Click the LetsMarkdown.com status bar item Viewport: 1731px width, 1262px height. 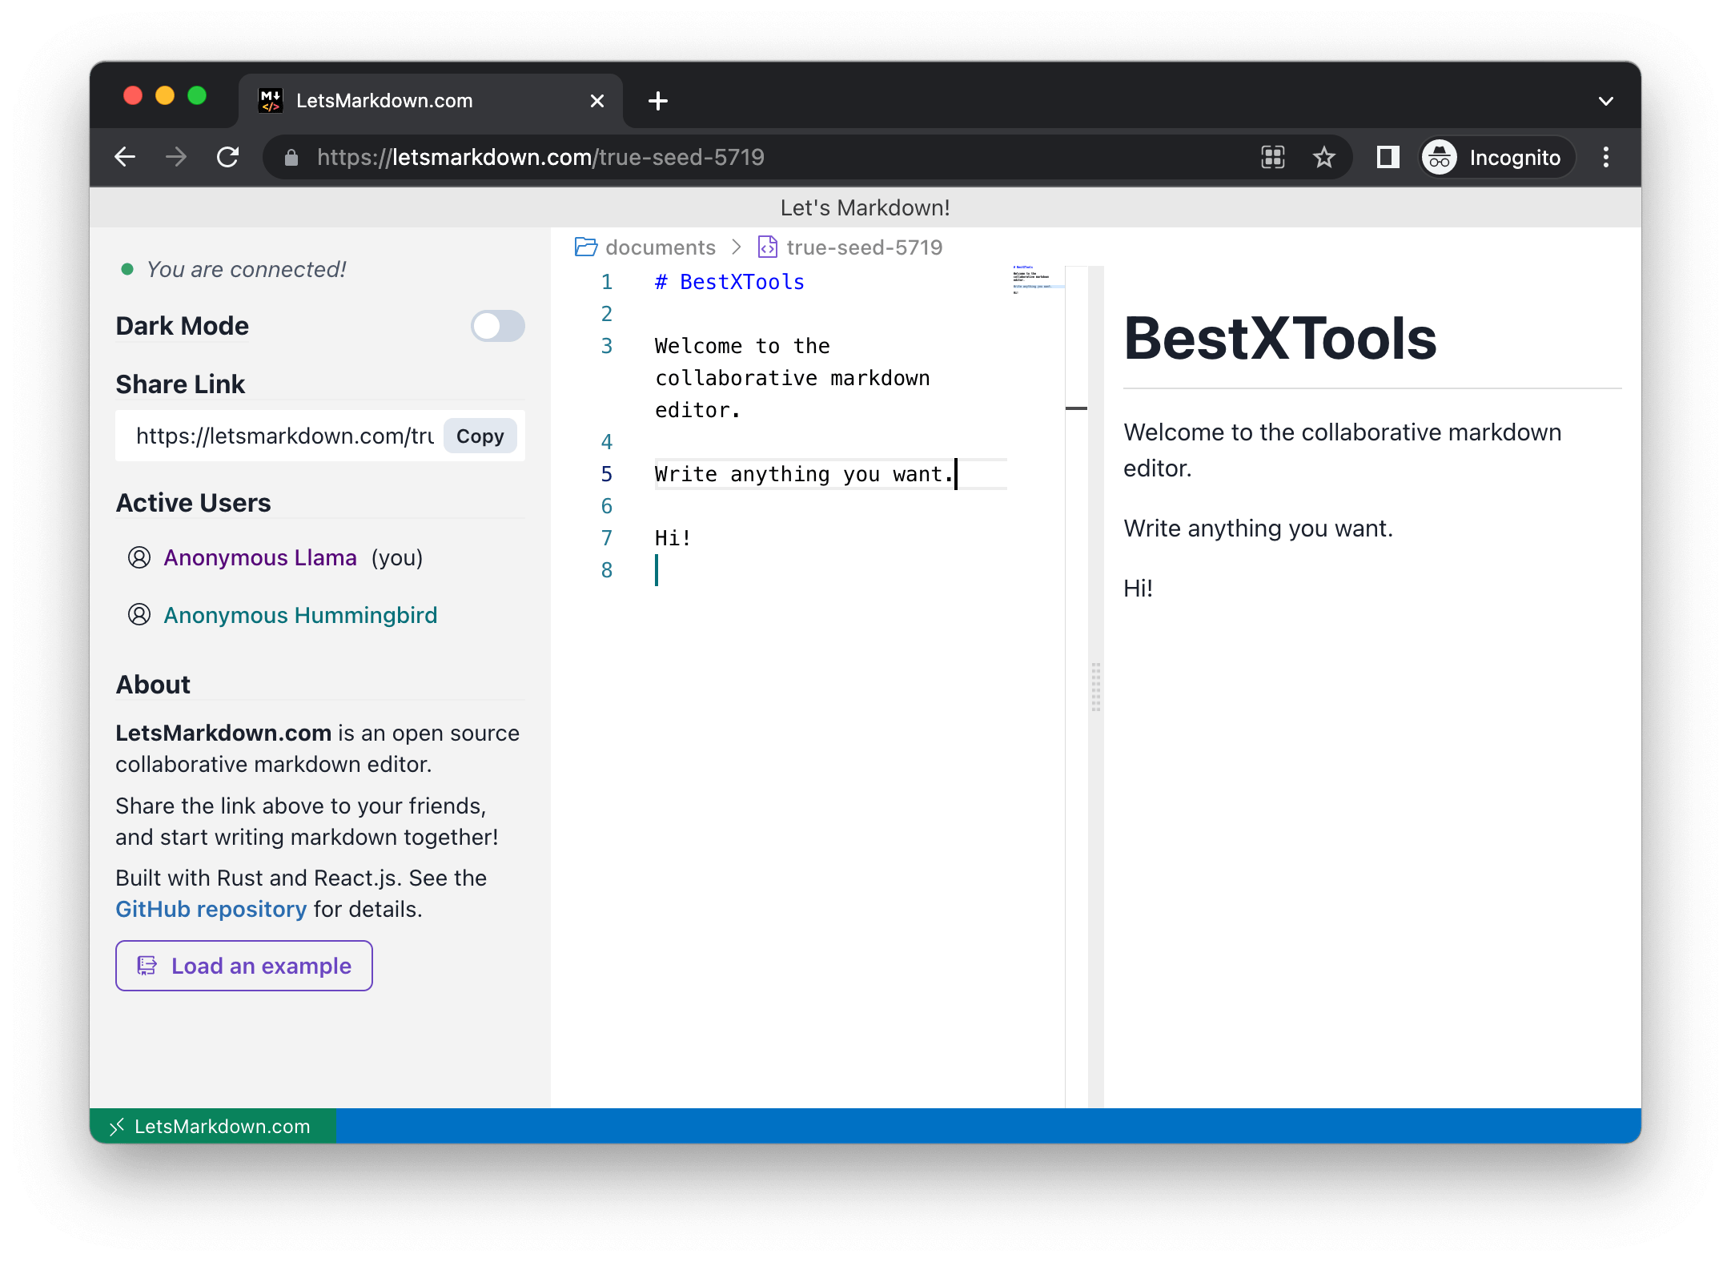(213, 1126)
